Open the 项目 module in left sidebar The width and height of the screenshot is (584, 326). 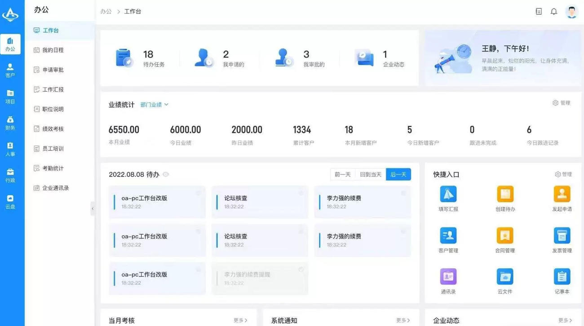[x=10, y=97]
